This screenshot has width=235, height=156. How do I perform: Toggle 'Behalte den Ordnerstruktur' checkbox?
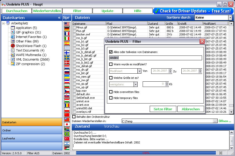pyautogui.click(x=74, y=117)
